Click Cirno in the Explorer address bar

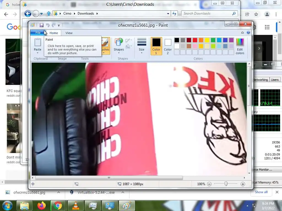[x=67, y=13]
